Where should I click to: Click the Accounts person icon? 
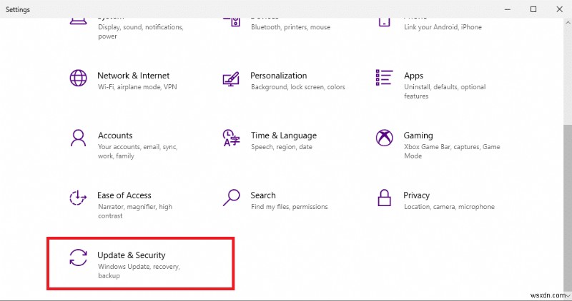point(79,138)
